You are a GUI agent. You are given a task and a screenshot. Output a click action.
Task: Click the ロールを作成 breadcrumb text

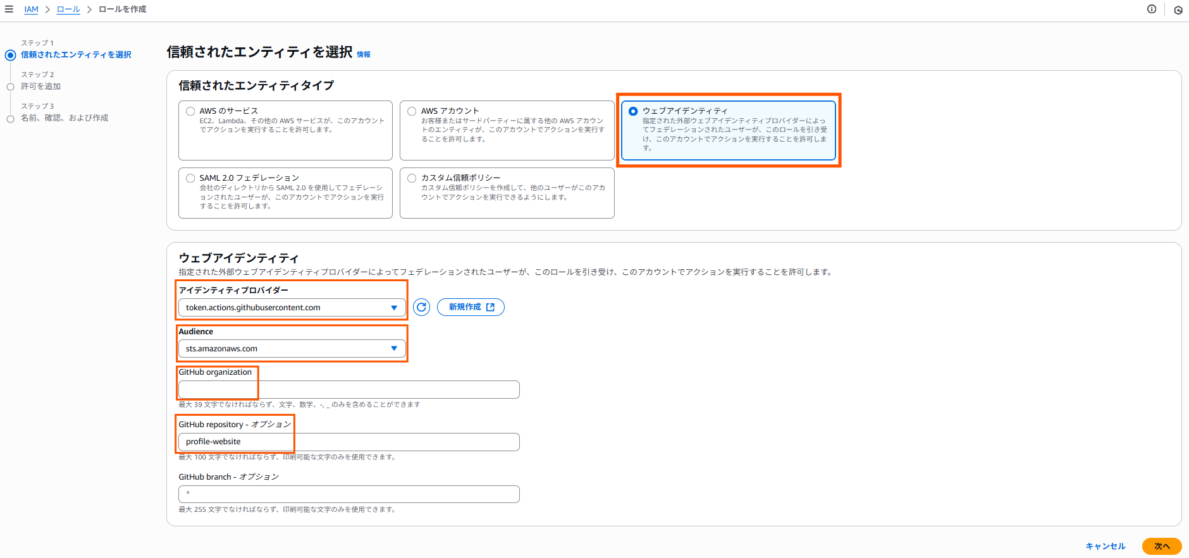pos(123,9)
